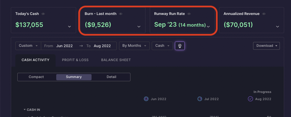
Task: Click the lightbulb insights icon button
Action: [x=180, y=46]
